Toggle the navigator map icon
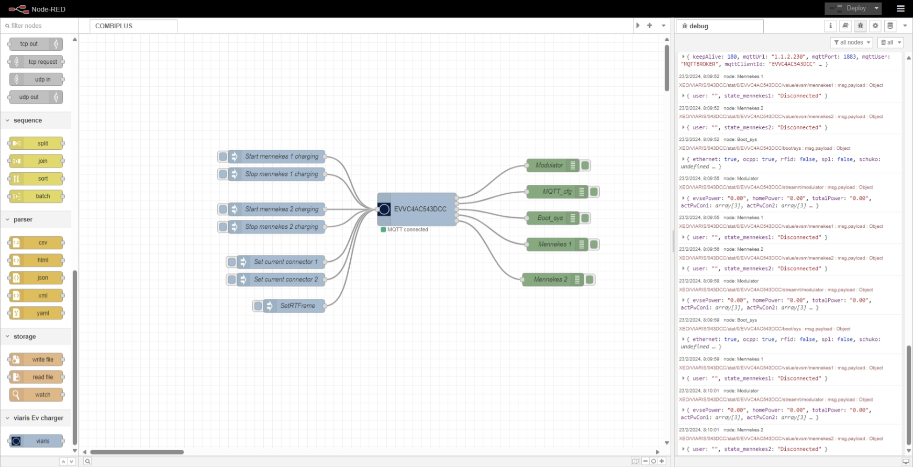 [635, 461]
